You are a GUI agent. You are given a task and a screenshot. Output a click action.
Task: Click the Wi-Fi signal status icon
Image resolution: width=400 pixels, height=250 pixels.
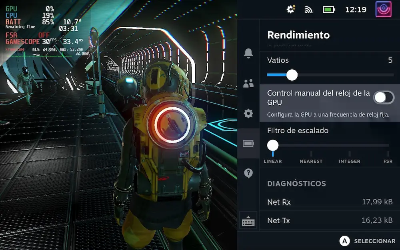309,10
